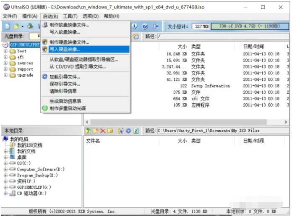Close the 启动(B) menu
Screen dimensions: 292x216
(x=50, y=16)
